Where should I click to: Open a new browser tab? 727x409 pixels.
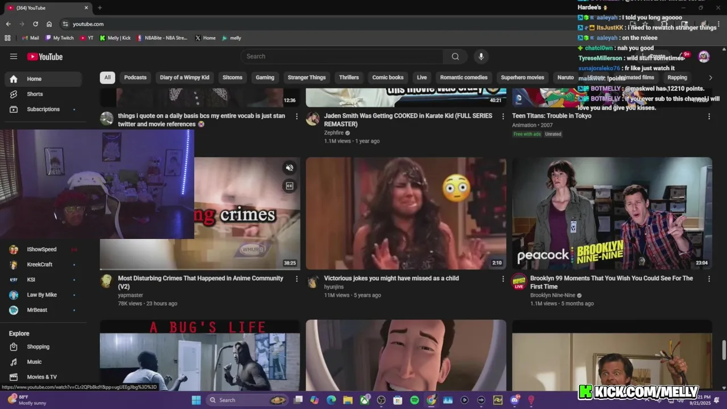(100, 8)
